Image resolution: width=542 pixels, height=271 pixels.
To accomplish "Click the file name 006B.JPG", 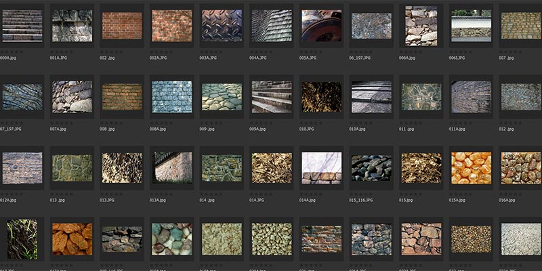I will coord(457,58).
